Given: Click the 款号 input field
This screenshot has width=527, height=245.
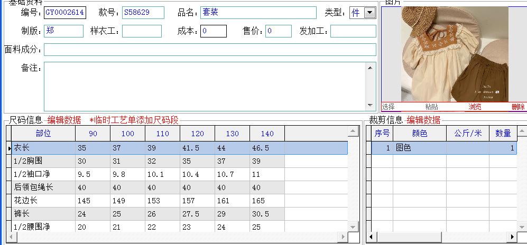Looking at the screenshot, I should (143, 13).
